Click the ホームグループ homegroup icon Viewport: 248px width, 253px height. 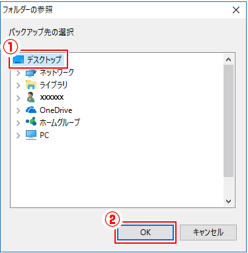pyautogui.click(x=31, y=122)
